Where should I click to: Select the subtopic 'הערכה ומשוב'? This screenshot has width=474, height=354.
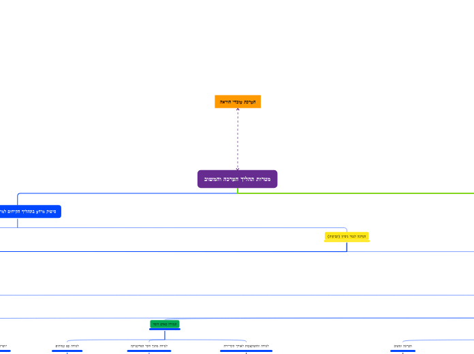pos(402,346)
